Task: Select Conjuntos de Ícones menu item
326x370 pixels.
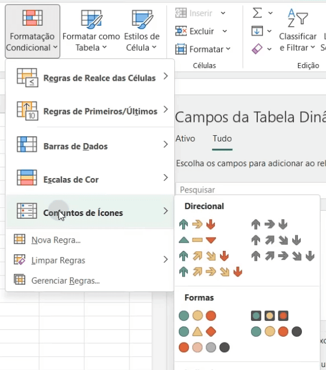Action: point(90,212)
